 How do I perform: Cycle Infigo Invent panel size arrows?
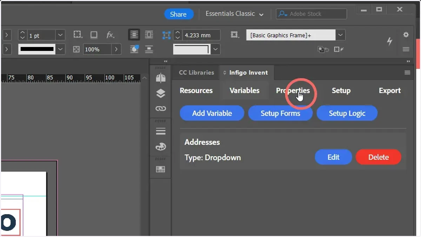point(225,73)
